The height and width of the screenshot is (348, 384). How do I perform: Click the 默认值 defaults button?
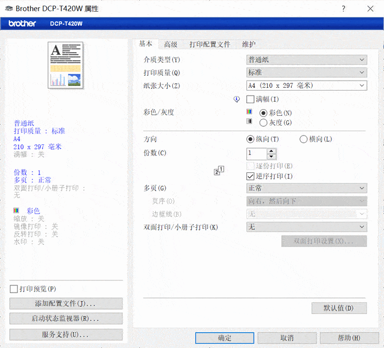[338, 308]
